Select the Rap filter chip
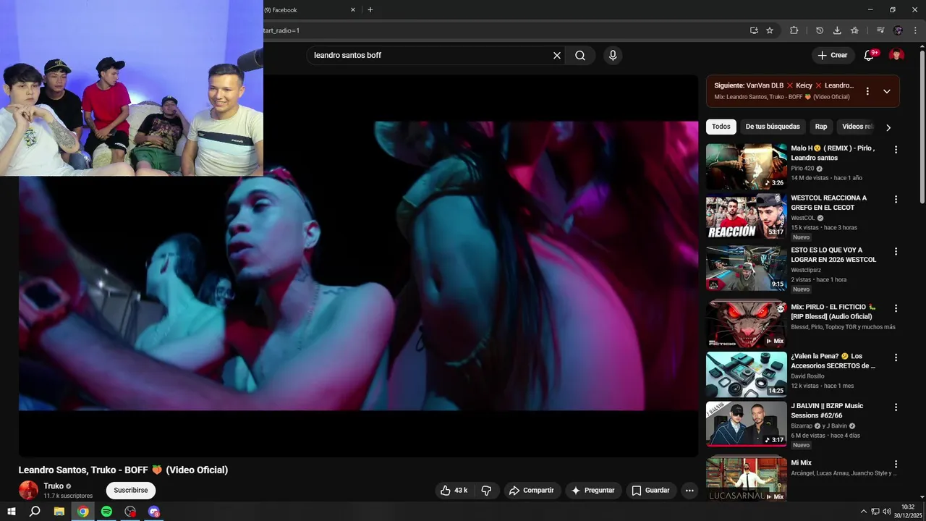Viewport: 926px width, 521px height. [x=821, y=127]
